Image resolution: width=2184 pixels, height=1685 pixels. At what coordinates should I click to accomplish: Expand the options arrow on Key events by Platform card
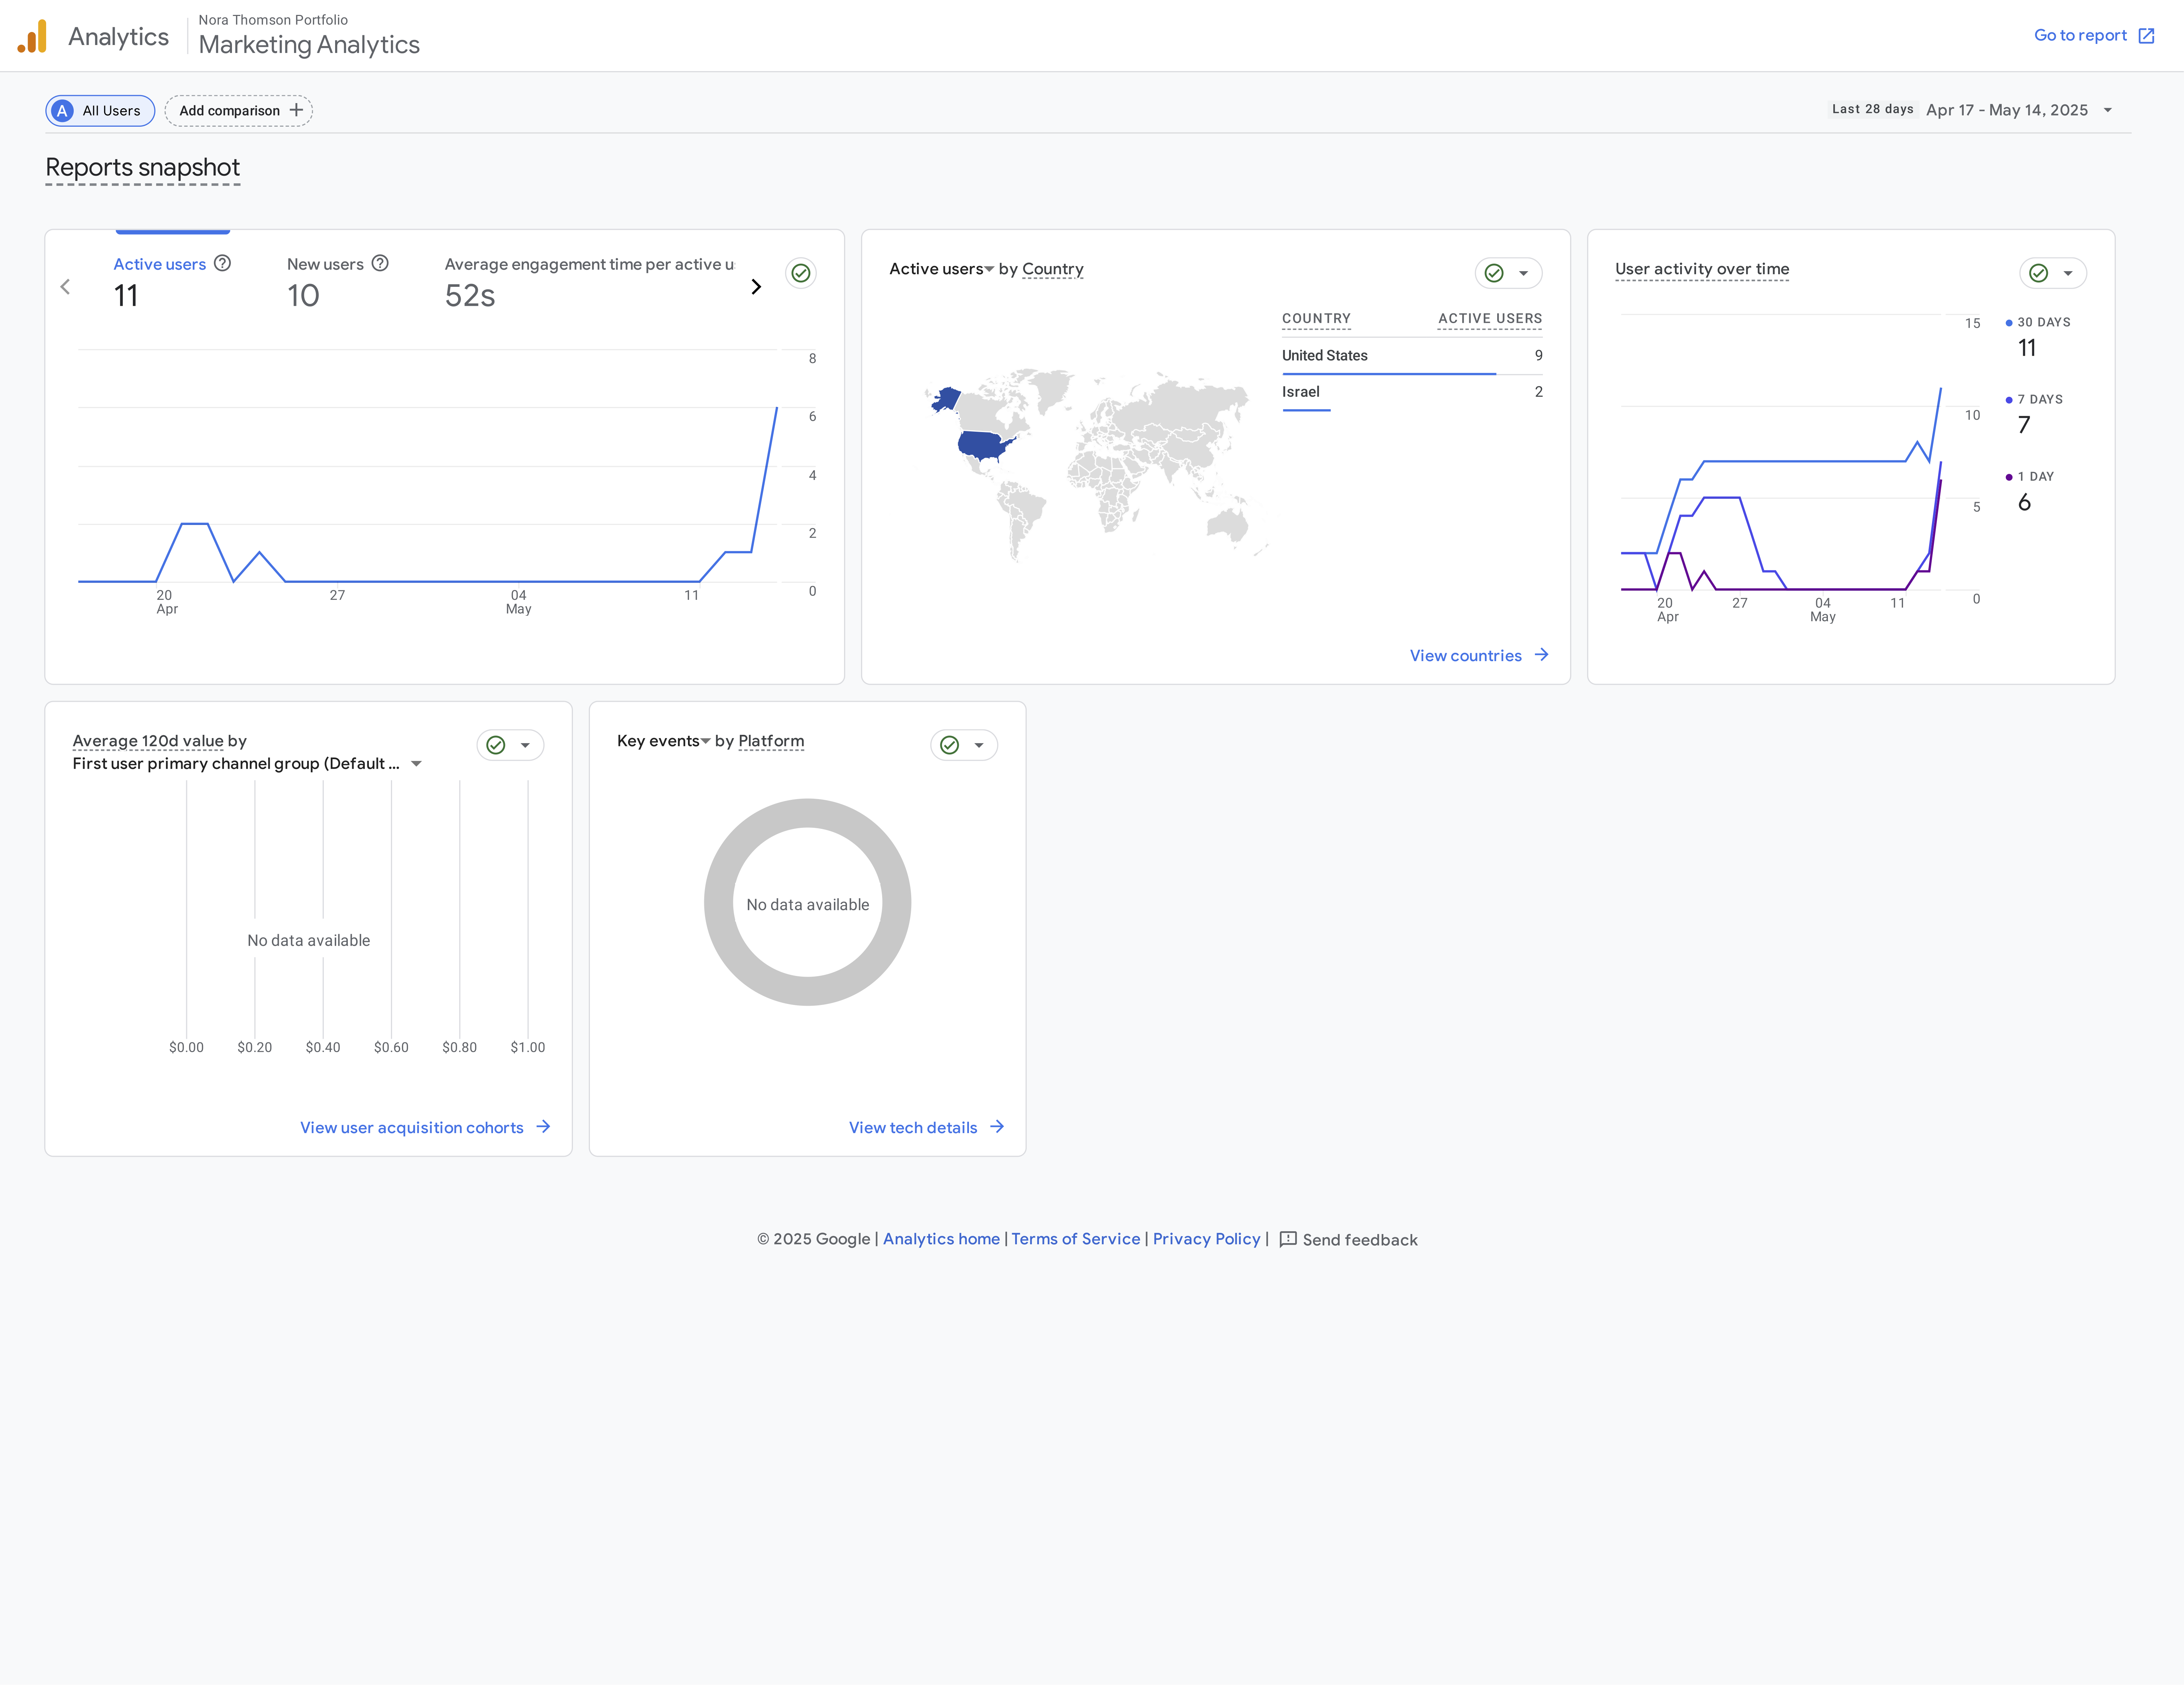(979, 745)
